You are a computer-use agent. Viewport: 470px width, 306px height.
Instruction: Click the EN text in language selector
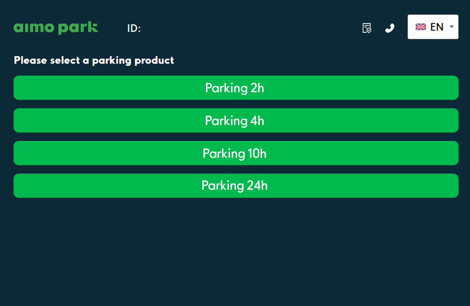(x=437, y=27)
